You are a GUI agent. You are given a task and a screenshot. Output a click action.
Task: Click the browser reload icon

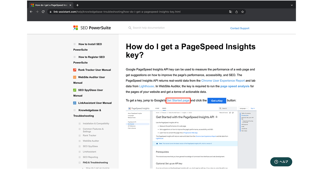(43, 12)
